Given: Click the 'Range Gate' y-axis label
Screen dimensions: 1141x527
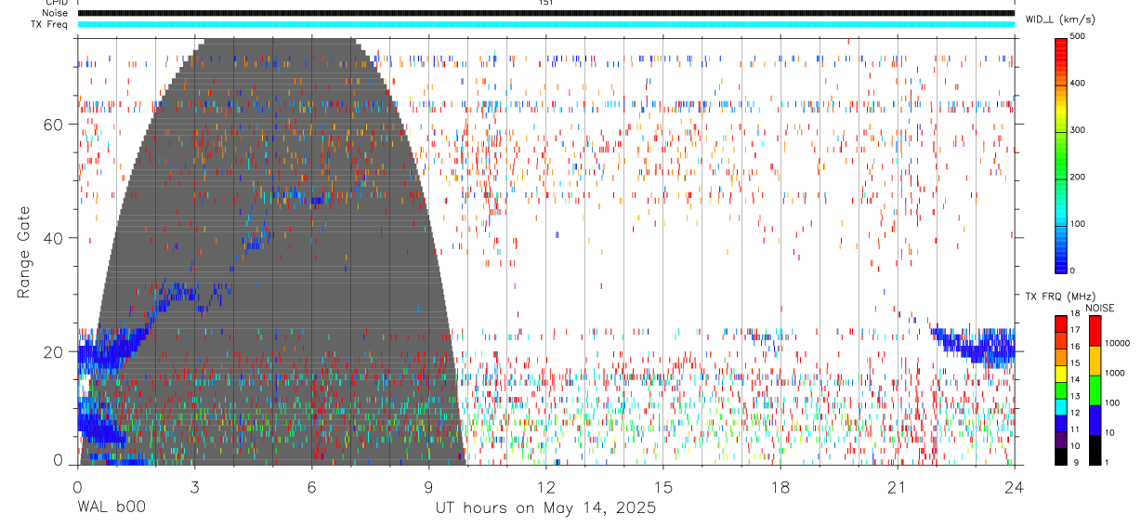Looking at the screenshot, I should click(25, 253).
